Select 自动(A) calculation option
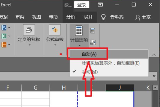The height and width of the screenshot is (107, 160). tap(109, 54)
